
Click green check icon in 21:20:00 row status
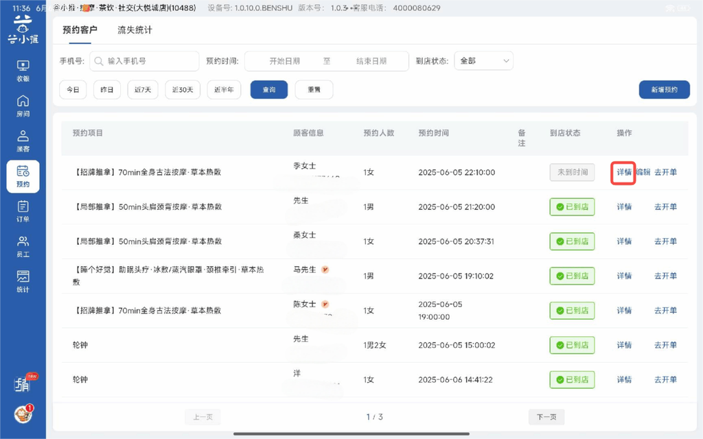click(560, 207)
